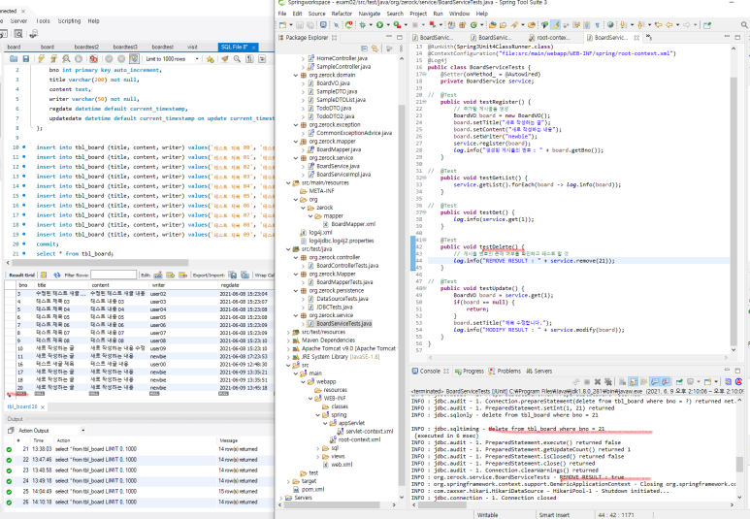750x519 pixels.
Task: Click newbie writer cell in row 11
Action: coord(158,356)
